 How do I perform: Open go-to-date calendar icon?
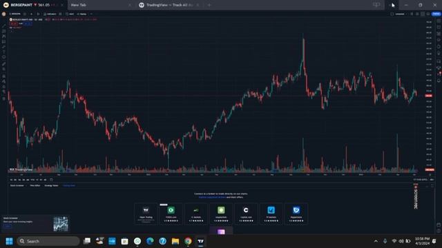(x=51, y=179)
